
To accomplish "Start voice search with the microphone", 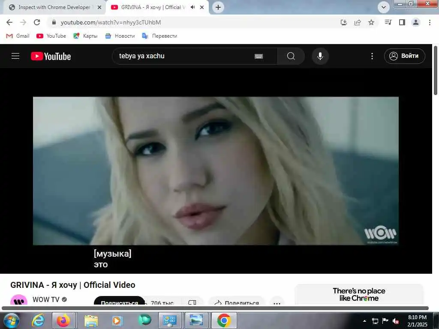I will (x=320, y=56).
